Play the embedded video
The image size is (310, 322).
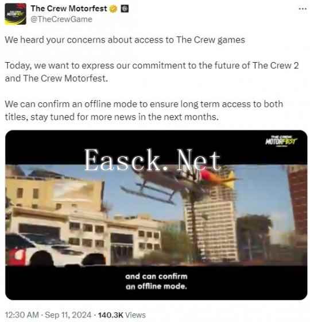[156, 215]
